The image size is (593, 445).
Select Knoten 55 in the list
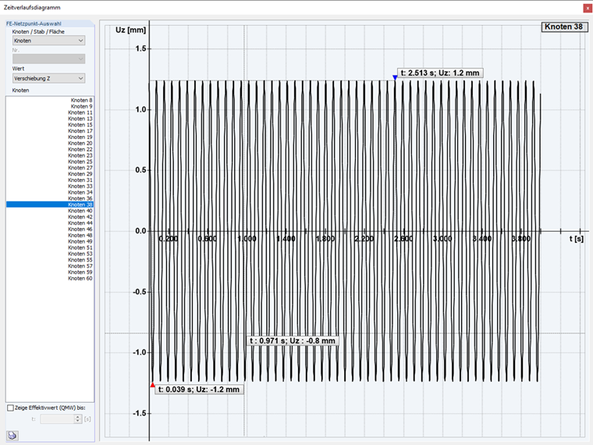click(x=49, y=260)
